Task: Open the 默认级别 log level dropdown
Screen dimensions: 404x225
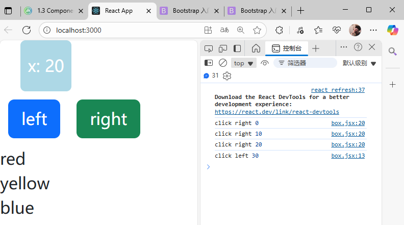Action: point(359,63)
